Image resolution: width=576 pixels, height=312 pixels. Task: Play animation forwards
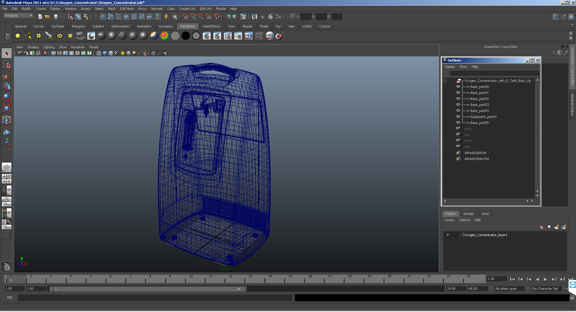[x=545, y=279]
